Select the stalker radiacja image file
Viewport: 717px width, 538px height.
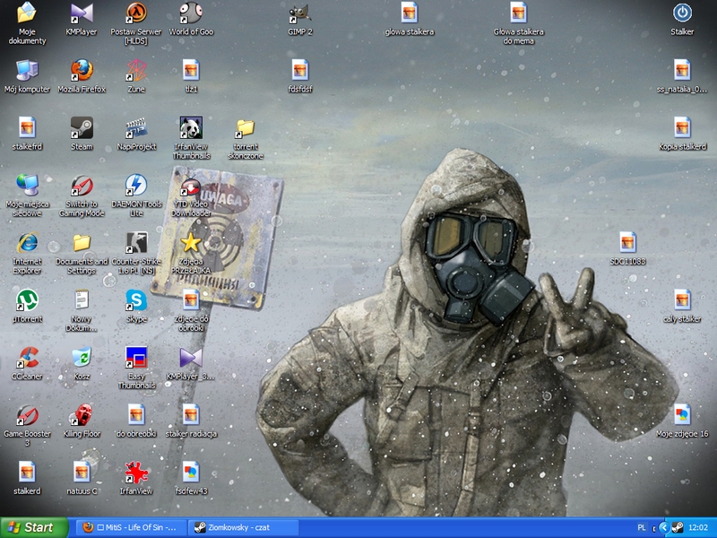(191, 415)
